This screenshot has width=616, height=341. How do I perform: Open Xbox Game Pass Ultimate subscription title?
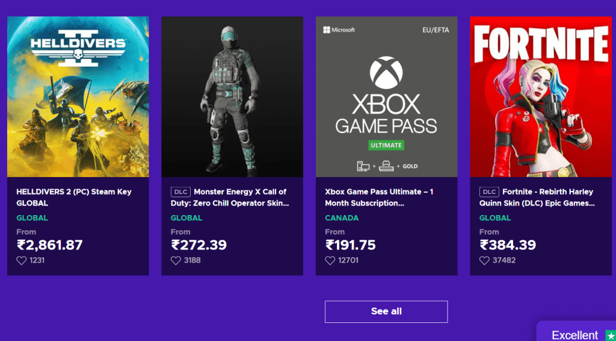click(379, 198)
